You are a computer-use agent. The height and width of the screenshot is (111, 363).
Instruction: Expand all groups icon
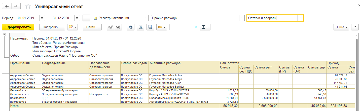pyautogui.click(x=118, y=27)
